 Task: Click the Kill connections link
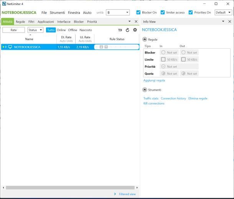(x=154, y=103)
